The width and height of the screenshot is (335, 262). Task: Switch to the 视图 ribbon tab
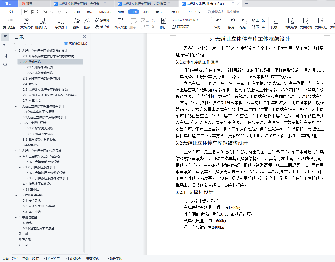coord(146,12)
